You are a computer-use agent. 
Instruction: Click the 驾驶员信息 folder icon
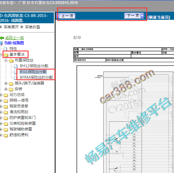tap(6, 107)
